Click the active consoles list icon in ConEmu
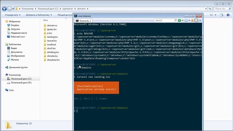 [186, 20]
